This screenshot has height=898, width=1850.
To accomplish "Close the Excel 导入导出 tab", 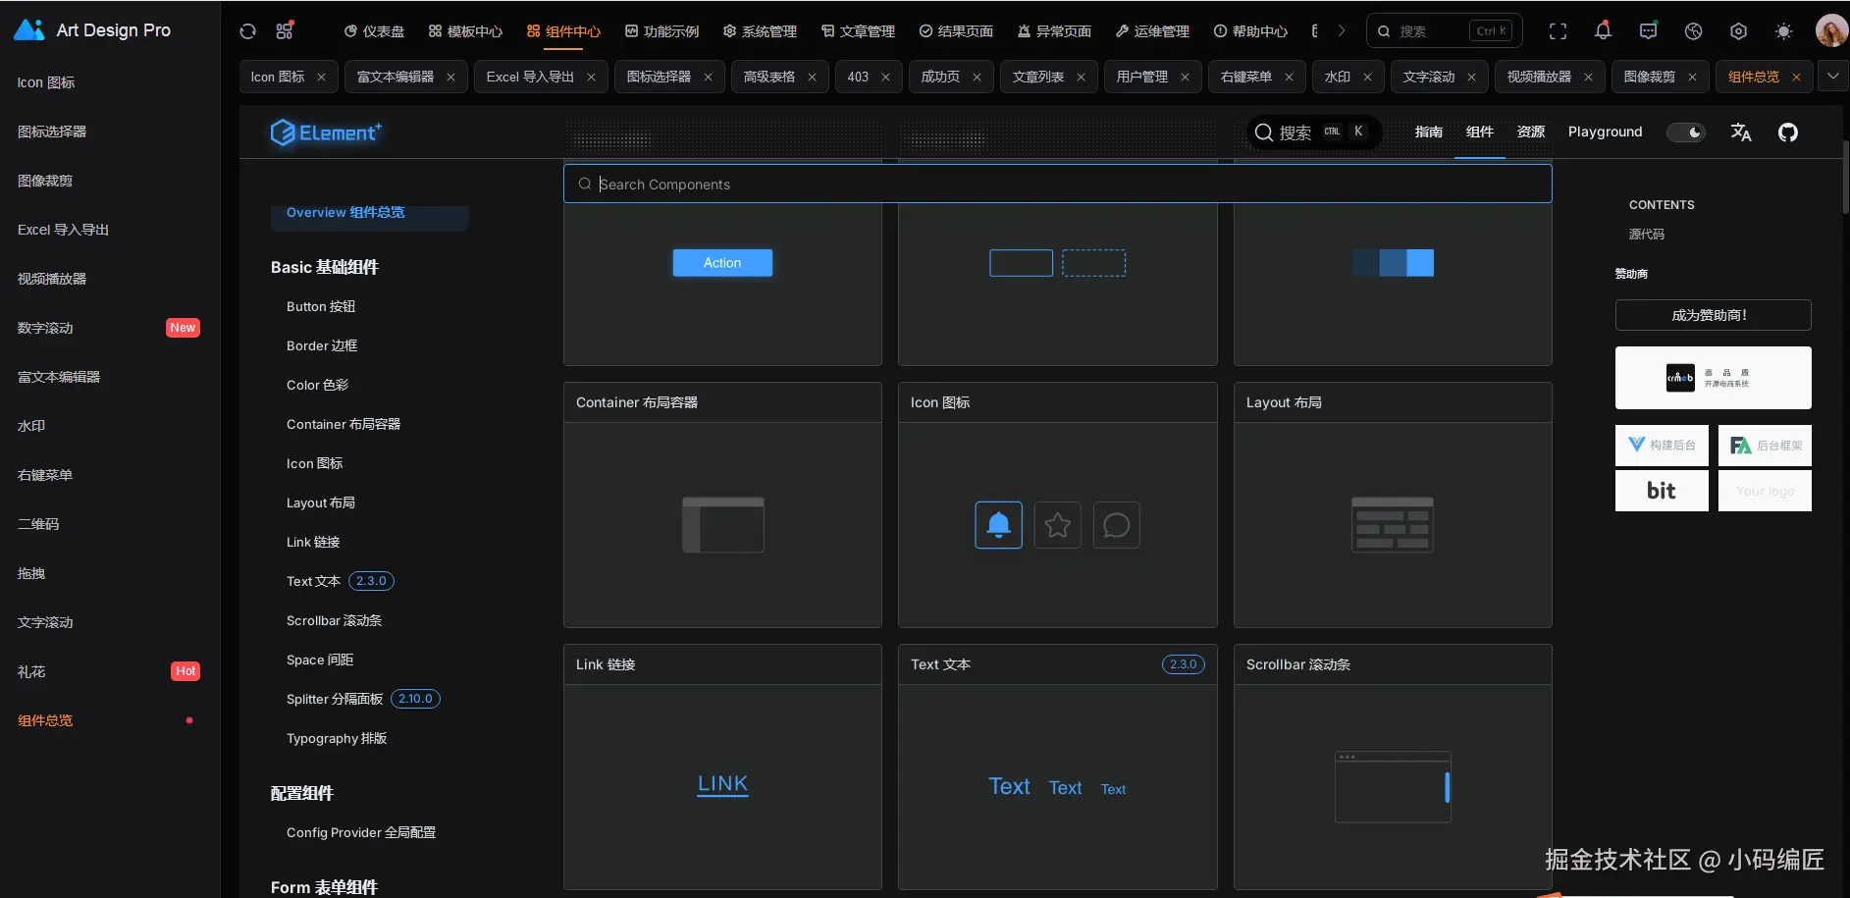I will pos(591,77).
